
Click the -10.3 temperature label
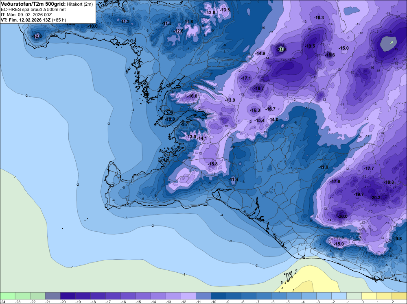(170, 119)
